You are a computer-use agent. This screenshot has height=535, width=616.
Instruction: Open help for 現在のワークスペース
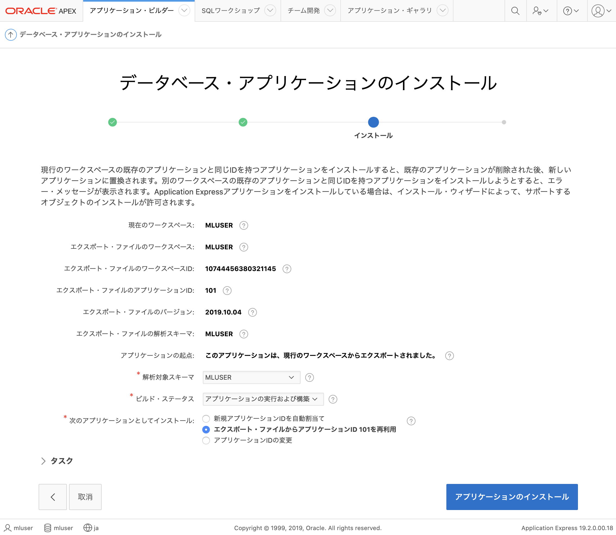click(x=244, y=225)
